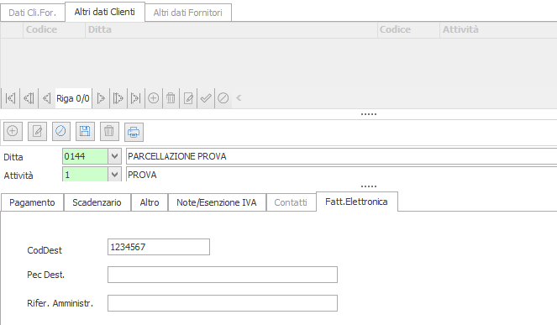Click the printer icon to print
The width and height of the screenshot is (557, 325).
point(134,132)
